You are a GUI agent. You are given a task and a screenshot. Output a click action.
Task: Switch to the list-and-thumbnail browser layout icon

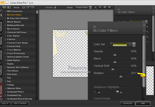pos(9,7)
